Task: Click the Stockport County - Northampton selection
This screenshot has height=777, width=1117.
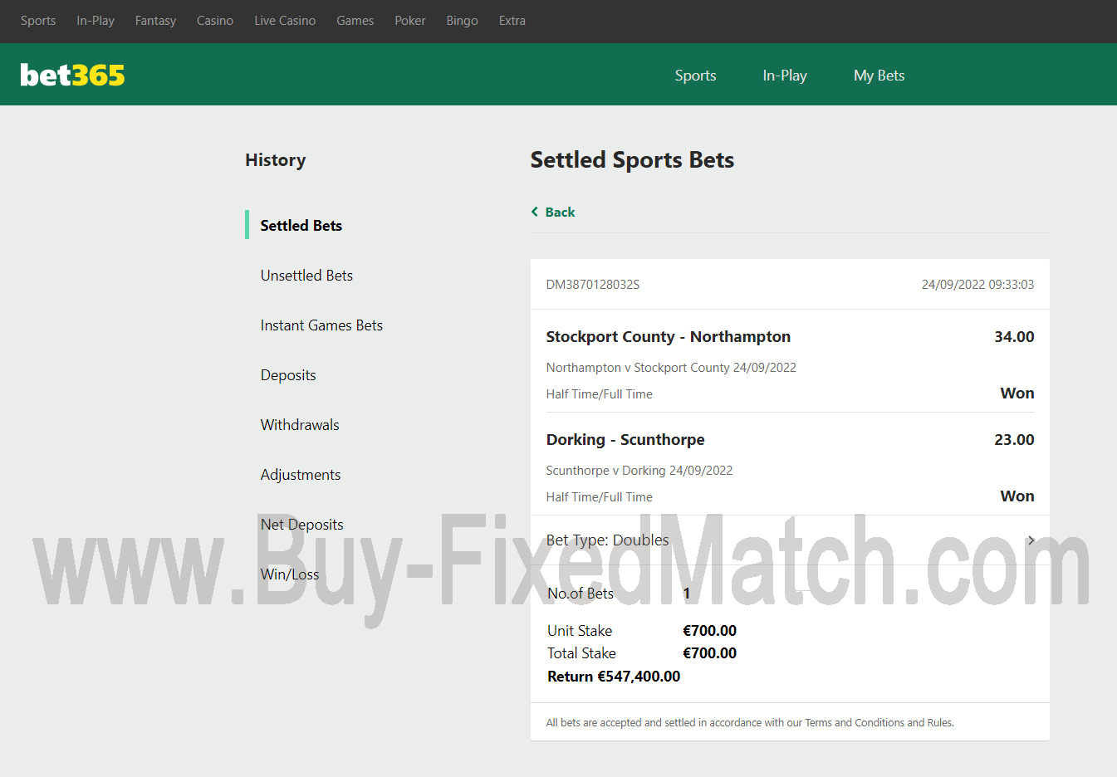Action: tap(668, 337)
